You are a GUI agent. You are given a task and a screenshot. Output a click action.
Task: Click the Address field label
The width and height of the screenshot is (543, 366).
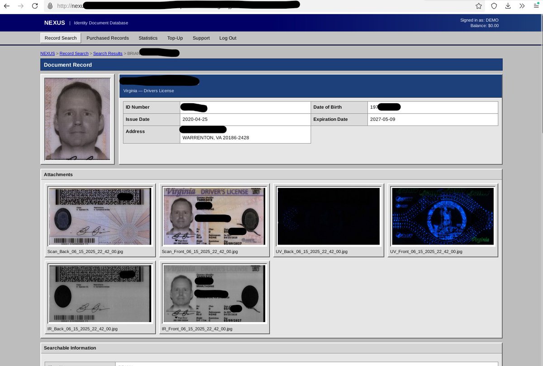pos(135,131)
